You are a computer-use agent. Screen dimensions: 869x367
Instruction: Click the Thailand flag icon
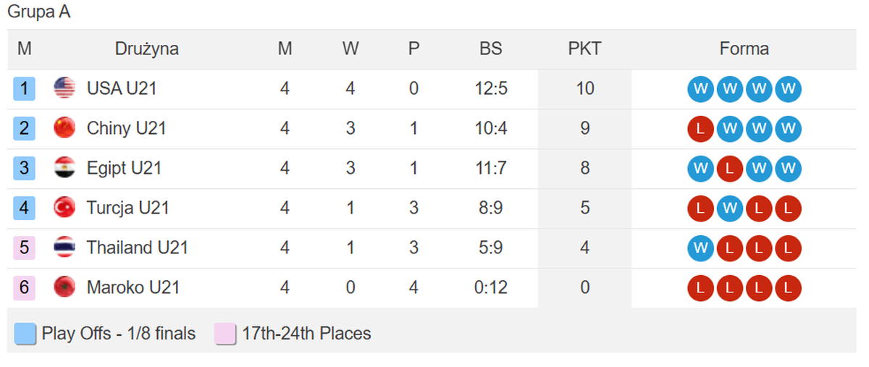(x=64, y=248)
